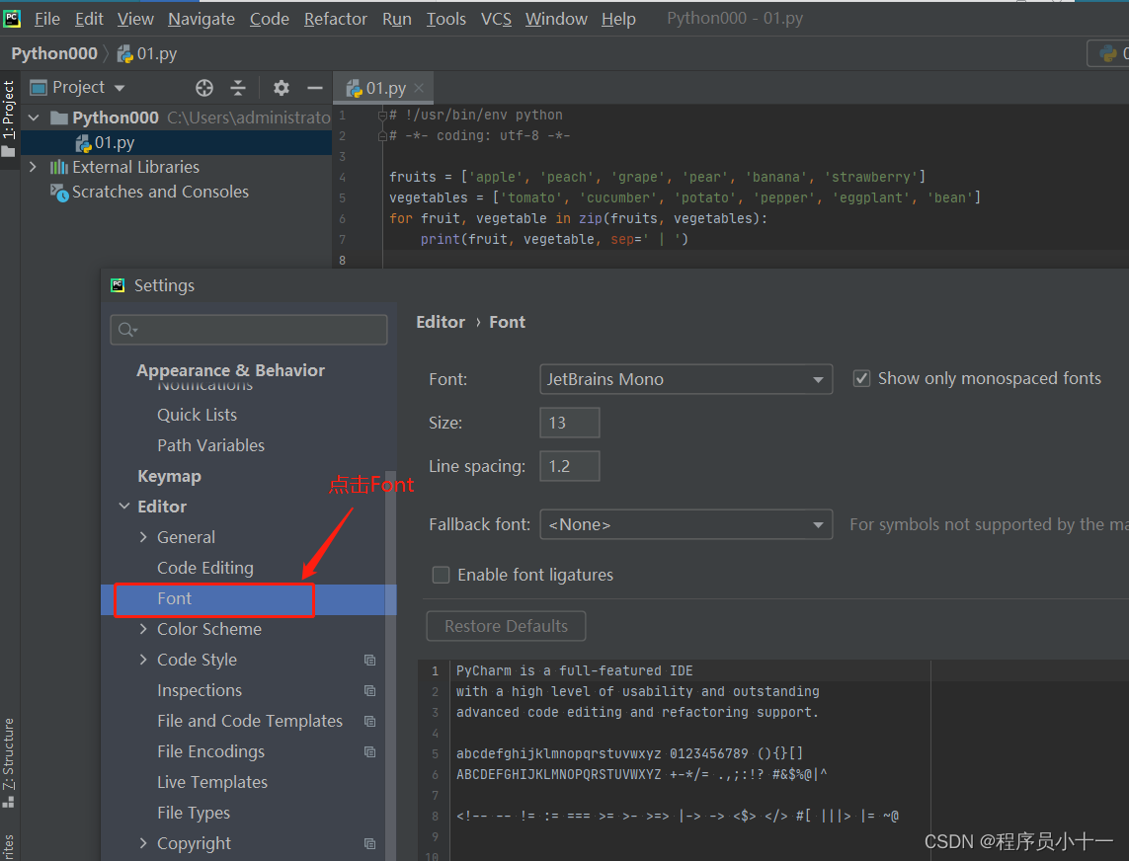Open the View menu

coord(135,19)
